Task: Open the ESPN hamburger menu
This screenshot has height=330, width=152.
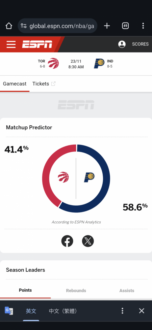Action: (x=11, y=45)
